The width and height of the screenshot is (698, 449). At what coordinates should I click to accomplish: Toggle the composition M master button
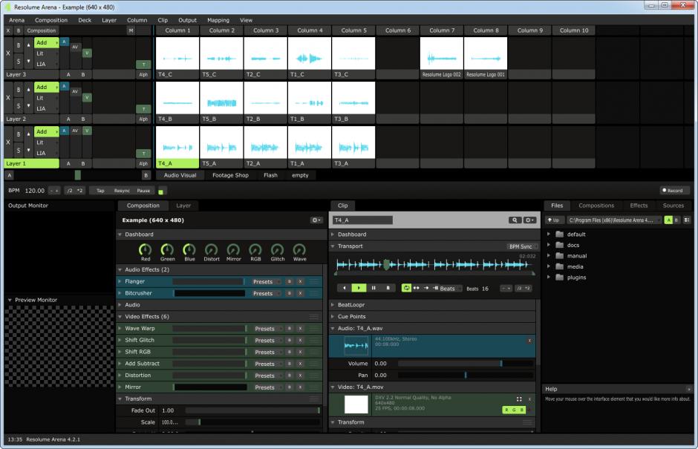131,30
